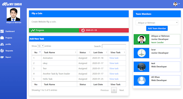Click the red 2020-01-19 deadline bar
The image size is (183, 99).
point(104,30)
